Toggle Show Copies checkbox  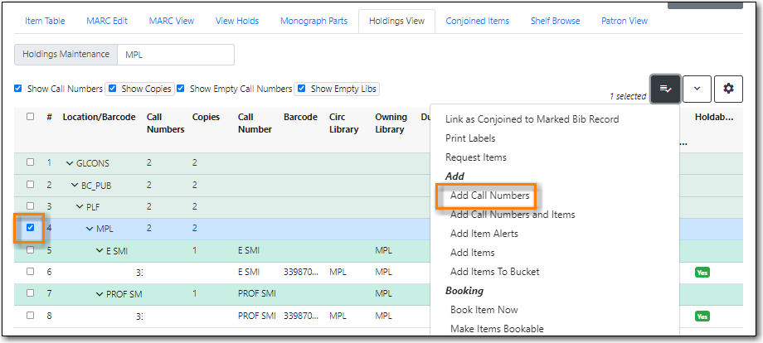[x=113, y=89]
